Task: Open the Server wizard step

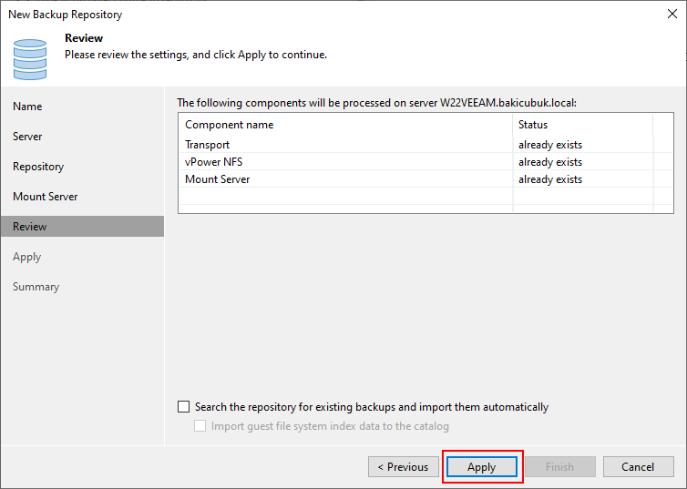Action: [27, 137]
